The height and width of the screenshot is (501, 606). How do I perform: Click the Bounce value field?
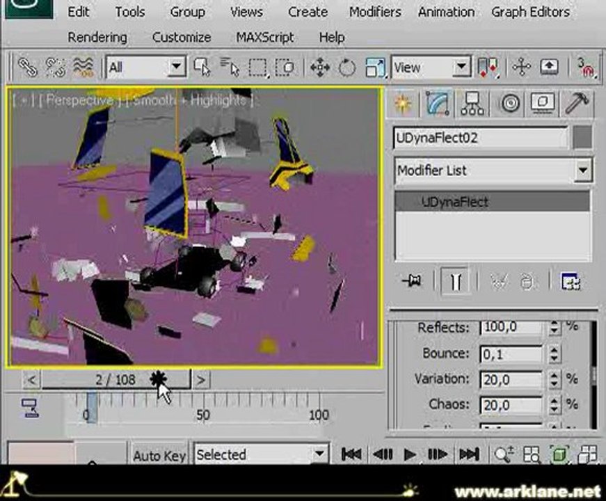[511, 354]
